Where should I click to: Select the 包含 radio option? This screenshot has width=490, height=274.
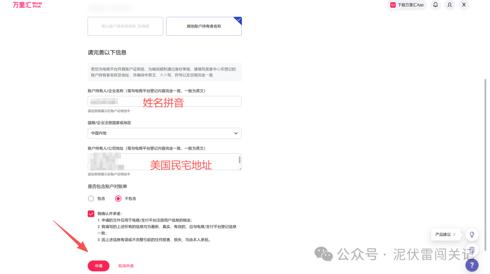(x=90, y=198)
